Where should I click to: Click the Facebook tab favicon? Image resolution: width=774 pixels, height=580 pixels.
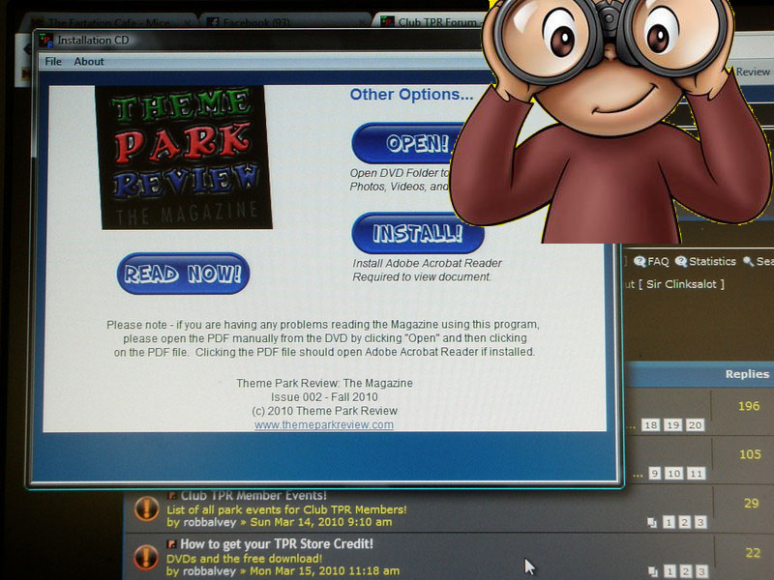pyautogui.click(x=213, y=22)
